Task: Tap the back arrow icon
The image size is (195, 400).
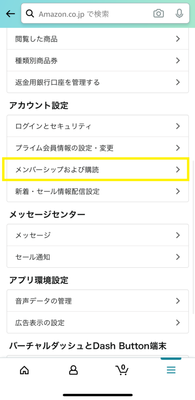Action: [x=11, y=14]
